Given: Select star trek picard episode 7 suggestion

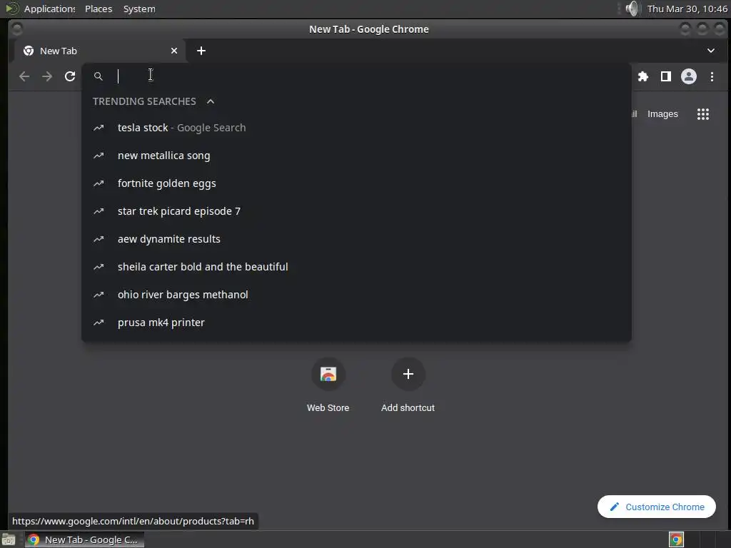Looking at the screenshot, I should click(x=356, y=211).
